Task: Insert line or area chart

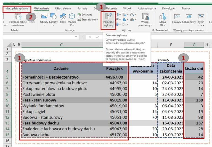Action: 117,20
